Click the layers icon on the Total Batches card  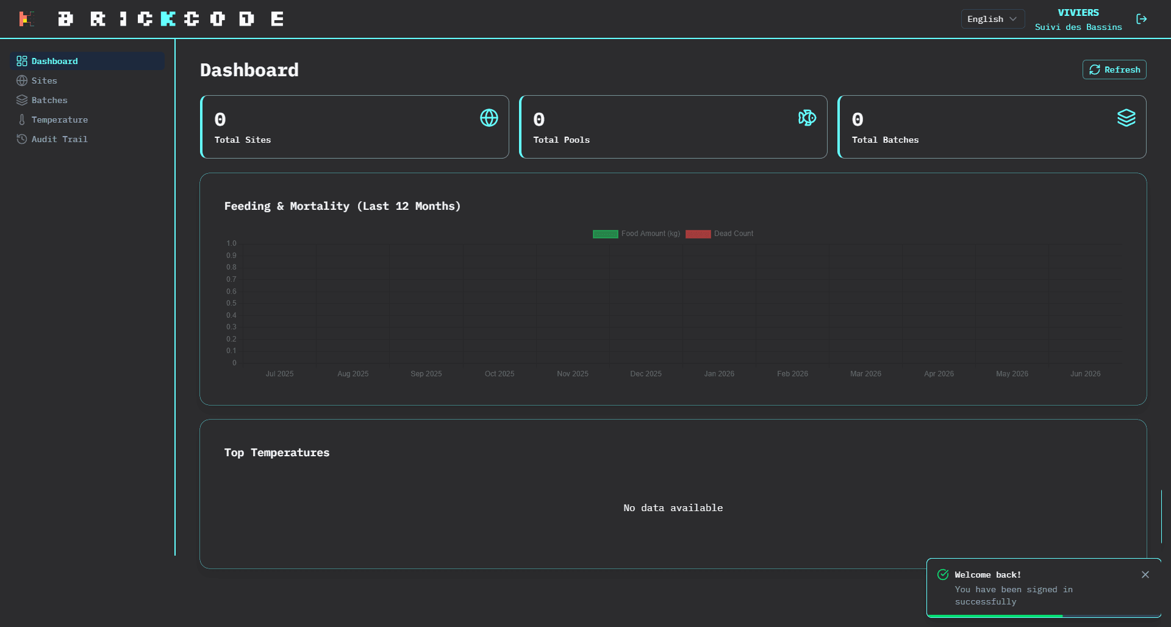click(1126, 118)
